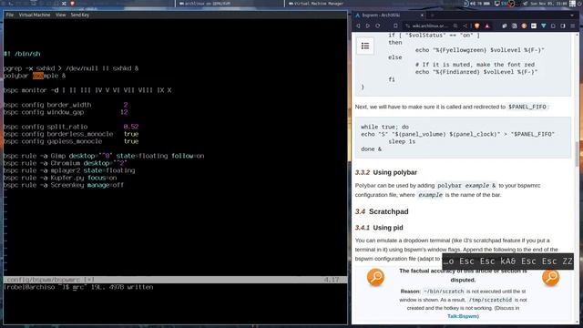Screen dimensions: 583x328
Task: Click the right orange magnifier icon
Action: 550,277
